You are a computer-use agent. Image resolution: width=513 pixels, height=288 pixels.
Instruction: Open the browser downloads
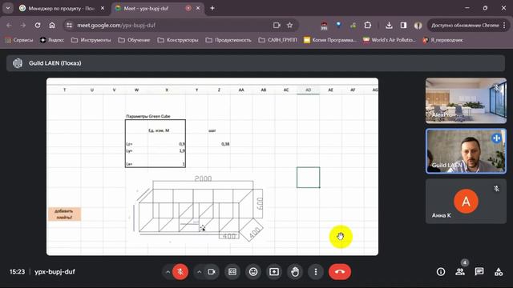(x=389, y=25)
